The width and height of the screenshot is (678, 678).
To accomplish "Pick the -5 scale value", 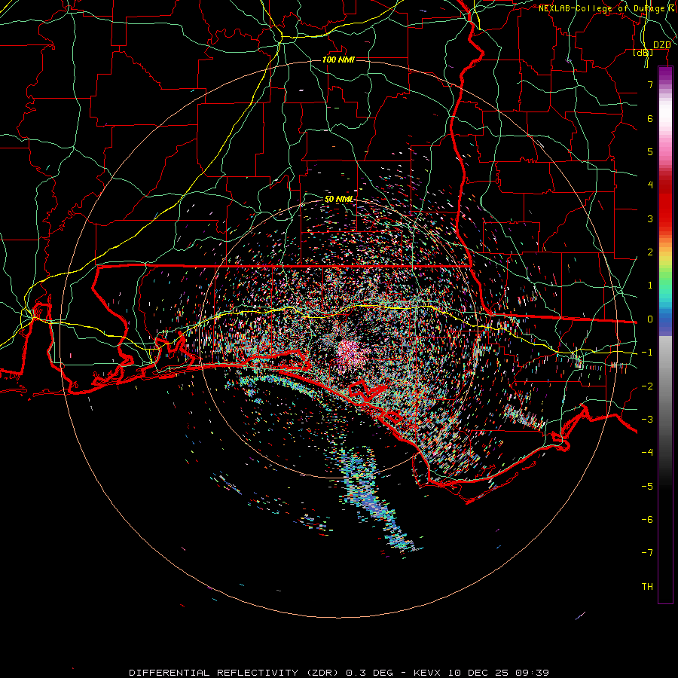I will point(647,487).
